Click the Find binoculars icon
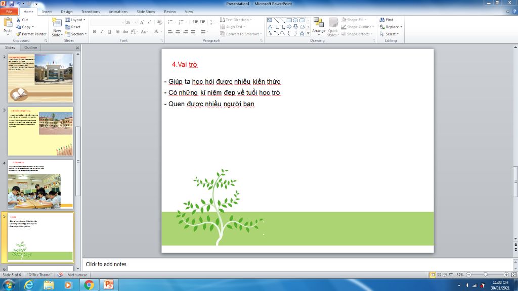Viewport: 518px width, 291px height. click(382, 20)
